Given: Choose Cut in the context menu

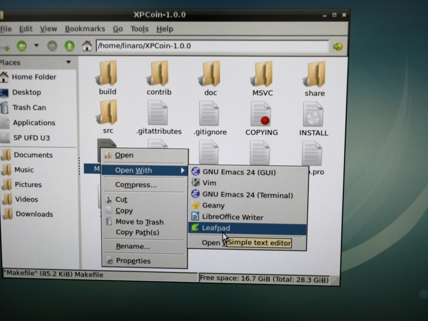Looking at the screenshot, I should tap(144, 199).
